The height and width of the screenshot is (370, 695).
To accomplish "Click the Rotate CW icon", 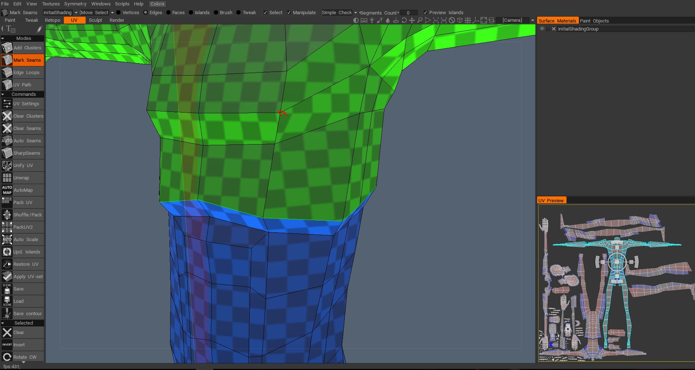I will [x=7, y=357].
